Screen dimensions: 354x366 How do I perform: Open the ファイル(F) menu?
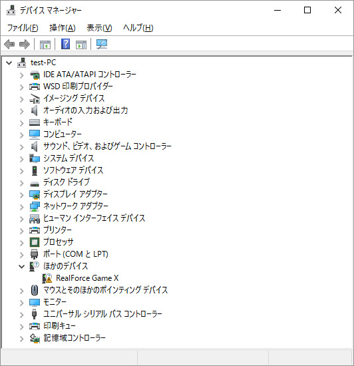coord(23,28)
